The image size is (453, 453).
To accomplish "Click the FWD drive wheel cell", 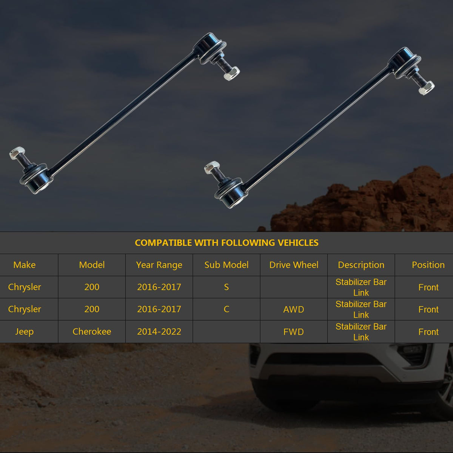I will [x=294, y=332].
